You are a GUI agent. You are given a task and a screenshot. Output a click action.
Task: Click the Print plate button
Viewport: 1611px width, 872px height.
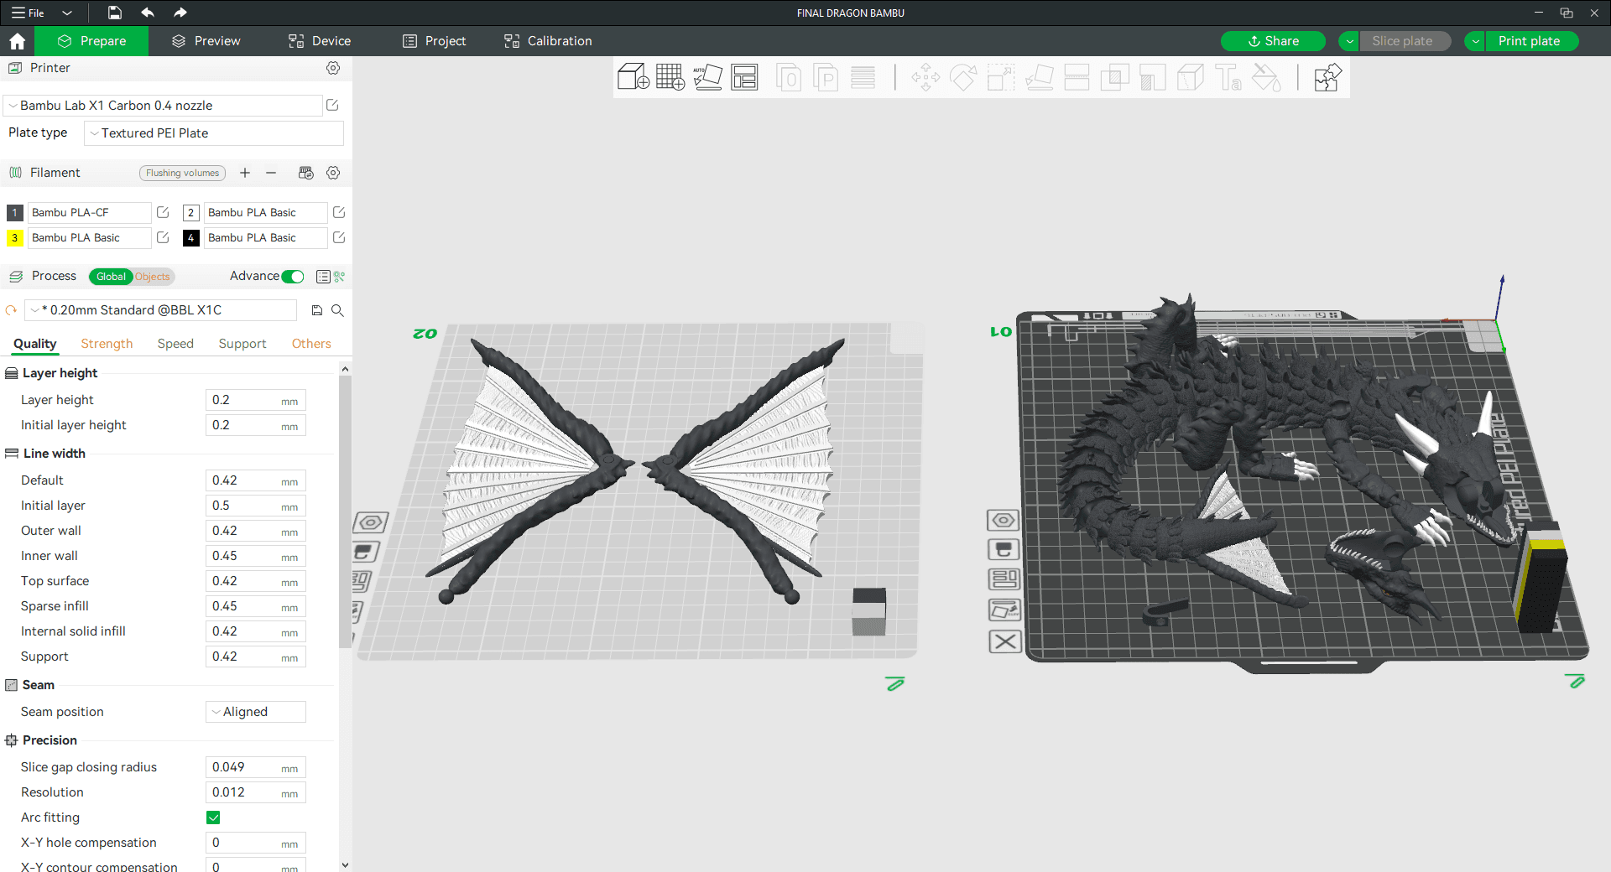[x=1532, y=41]
